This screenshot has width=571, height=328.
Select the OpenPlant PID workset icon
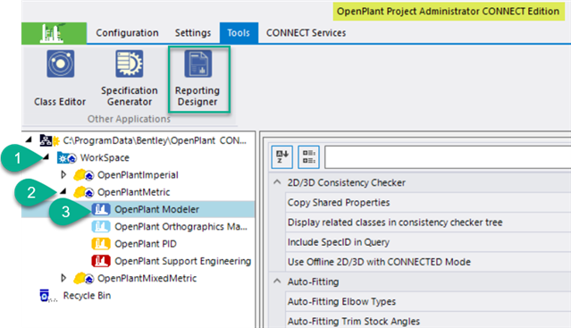(x=101, y=244)
